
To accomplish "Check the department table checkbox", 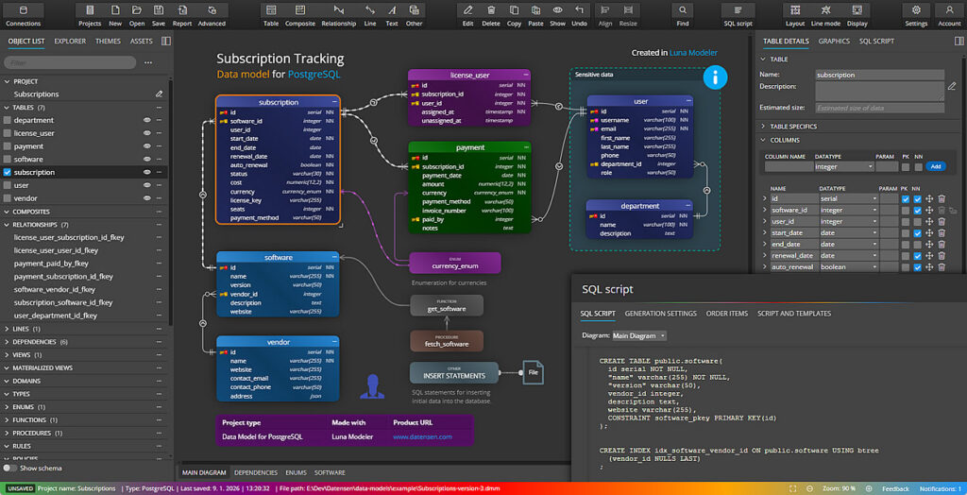I will pyautogui.click(x=8, y=121).
